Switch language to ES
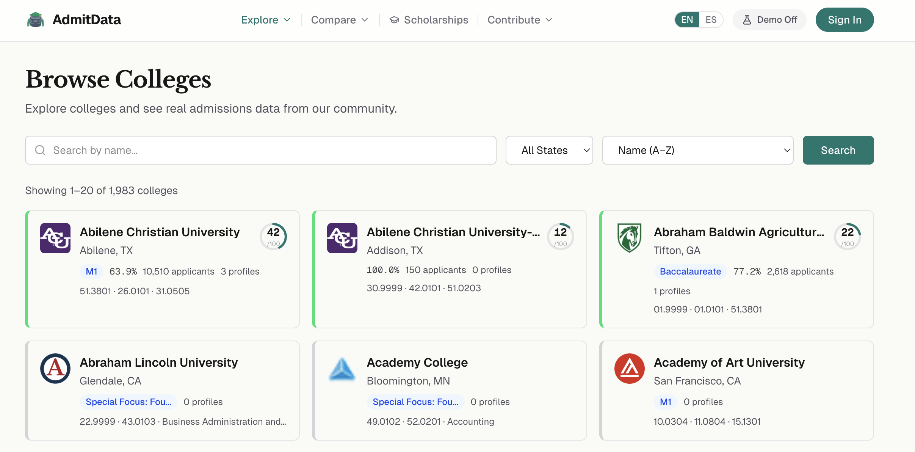Screen dimensions: 915x452 click(711, 20)
